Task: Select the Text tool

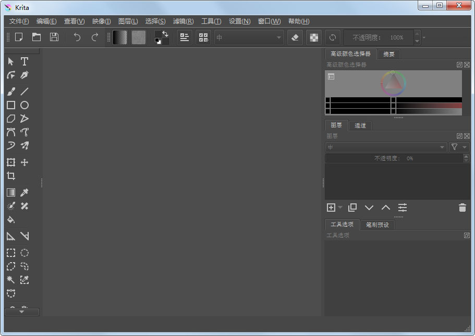Action: [25, 61]
